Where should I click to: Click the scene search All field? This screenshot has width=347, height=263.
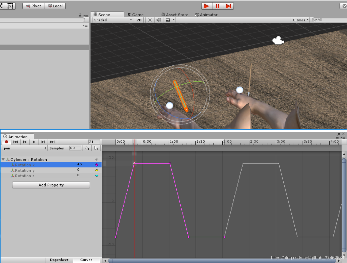coord(329,20)
